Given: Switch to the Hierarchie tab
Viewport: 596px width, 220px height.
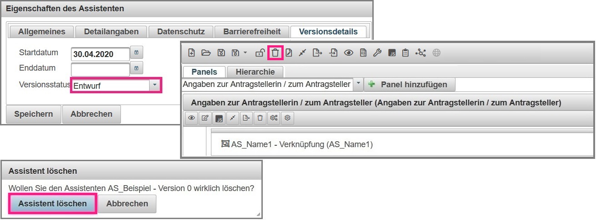Looking at the screenshot, I should click(x=255, y=72).
